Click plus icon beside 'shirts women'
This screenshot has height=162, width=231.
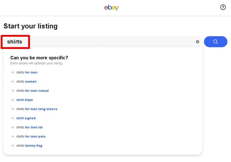tap(13, 82)
